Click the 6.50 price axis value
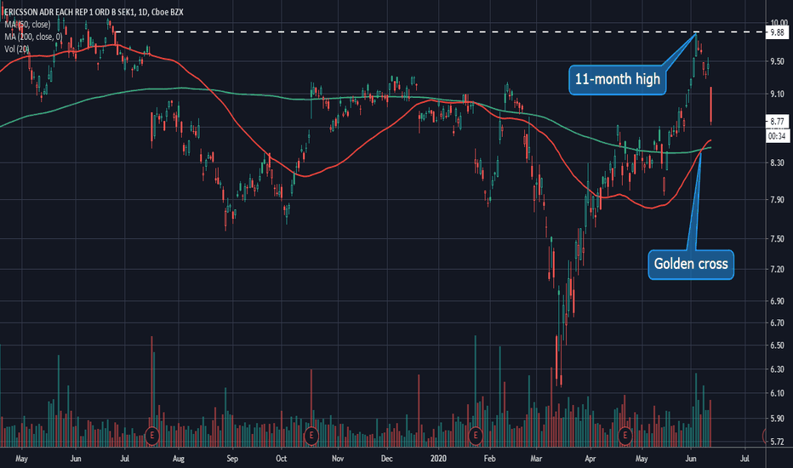 pyautogui.click(x=777, y=345)
